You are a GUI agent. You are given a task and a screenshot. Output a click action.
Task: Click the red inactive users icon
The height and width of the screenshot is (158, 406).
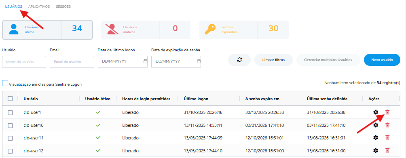(112, 29)
